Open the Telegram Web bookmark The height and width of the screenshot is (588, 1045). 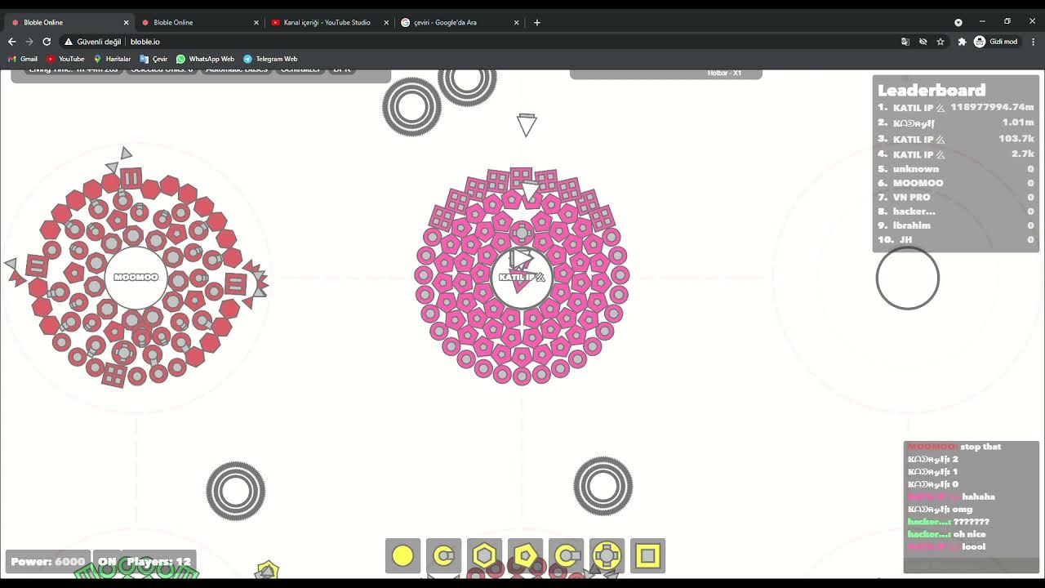pyautogui.click(x=270, y=59)
